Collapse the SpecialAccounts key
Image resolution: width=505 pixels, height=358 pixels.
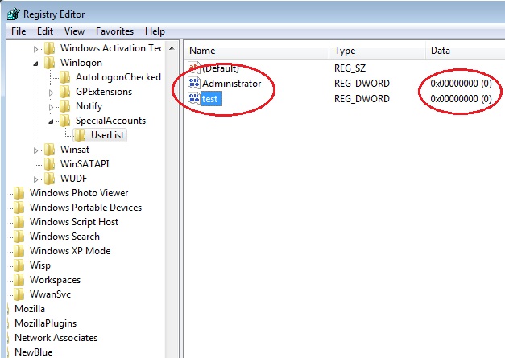pos(51,121)
